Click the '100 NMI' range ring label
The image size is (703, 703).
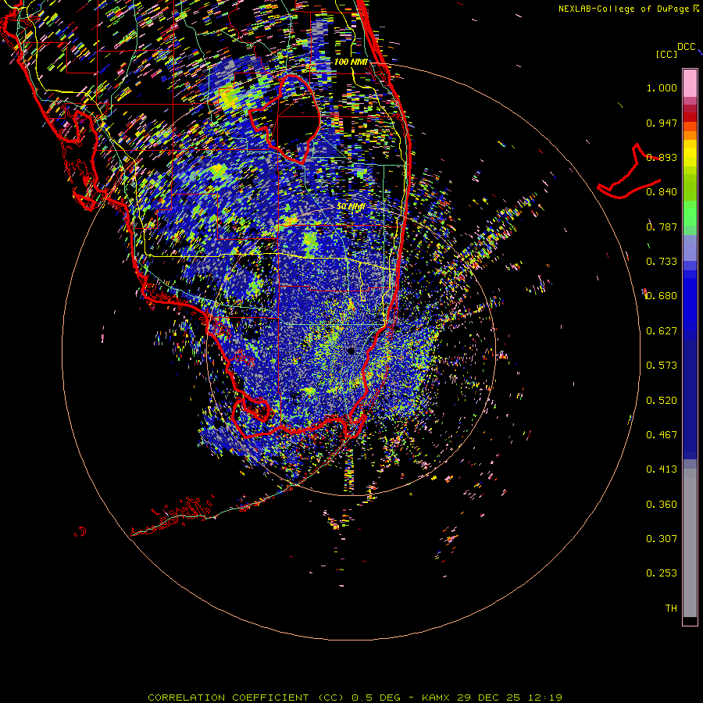pyautogui.click(x=351, y=62)
